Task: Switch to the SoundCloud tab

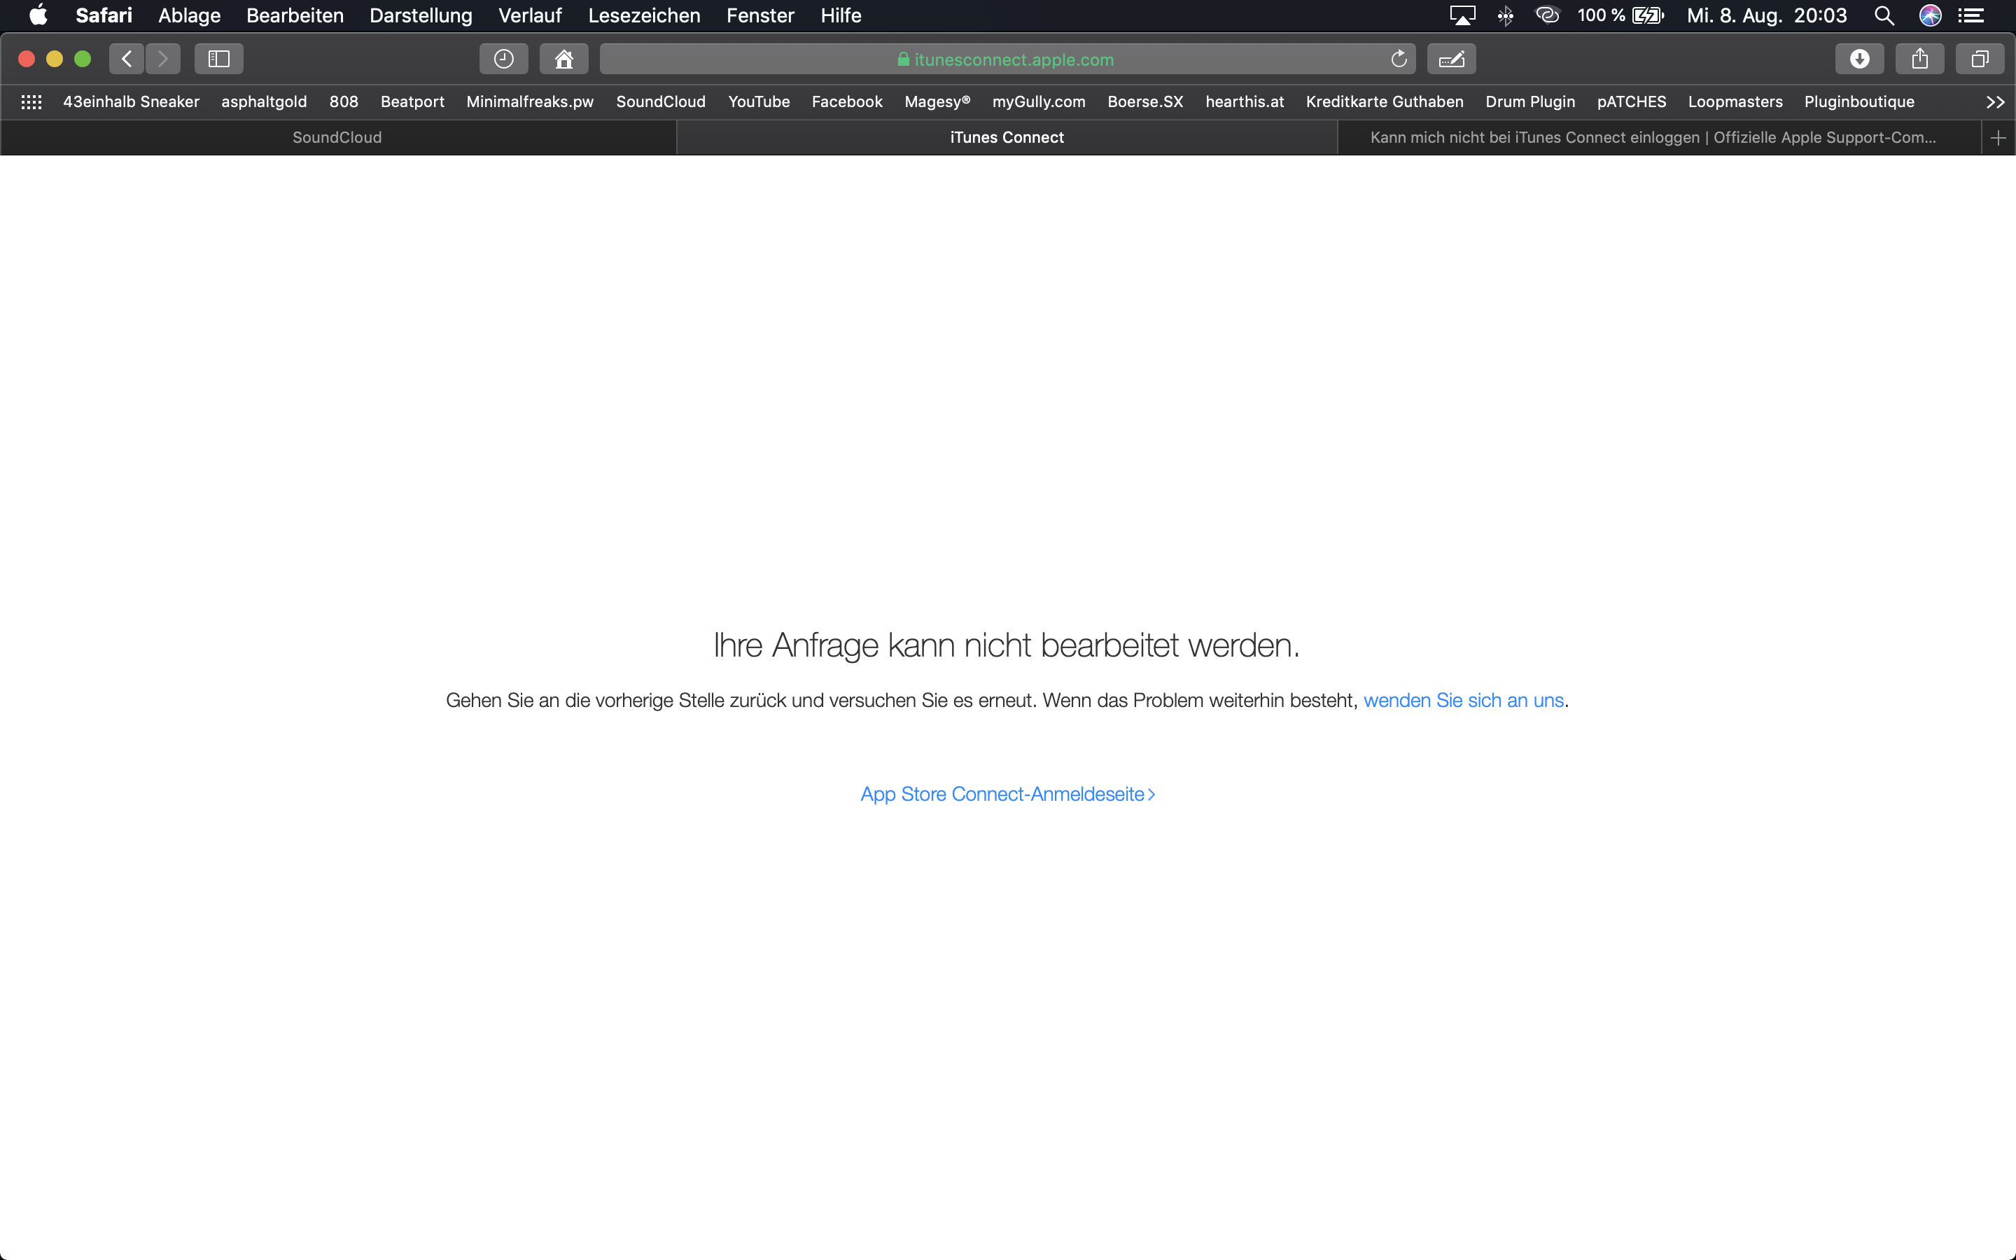Action: coord(337,137)
